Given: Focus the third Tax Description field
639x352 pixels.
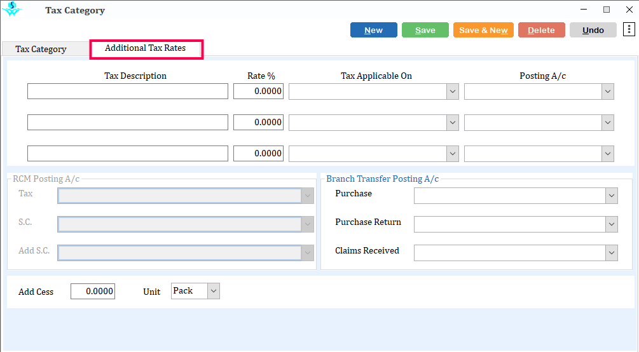Looking at the screenshot, I should 128,154.
